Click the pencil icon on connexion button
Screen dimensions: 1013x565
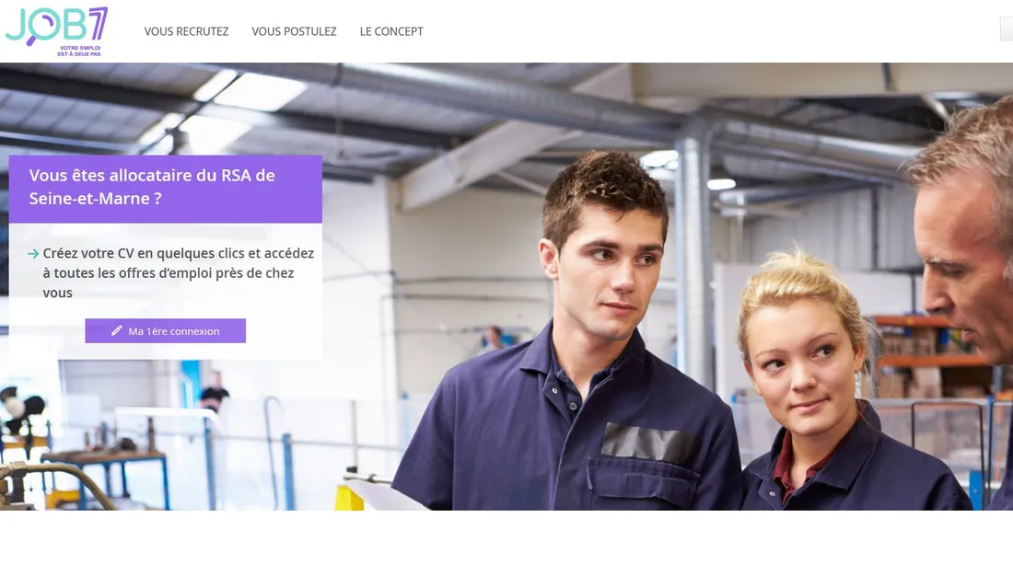click(117, 330)
